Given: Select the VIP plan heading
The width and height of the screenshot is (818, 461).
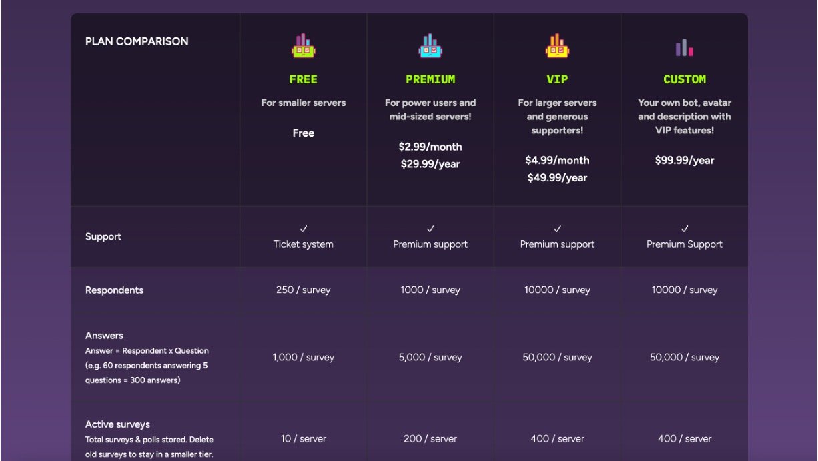Looking at the screenshot, I should coord(557,79).
